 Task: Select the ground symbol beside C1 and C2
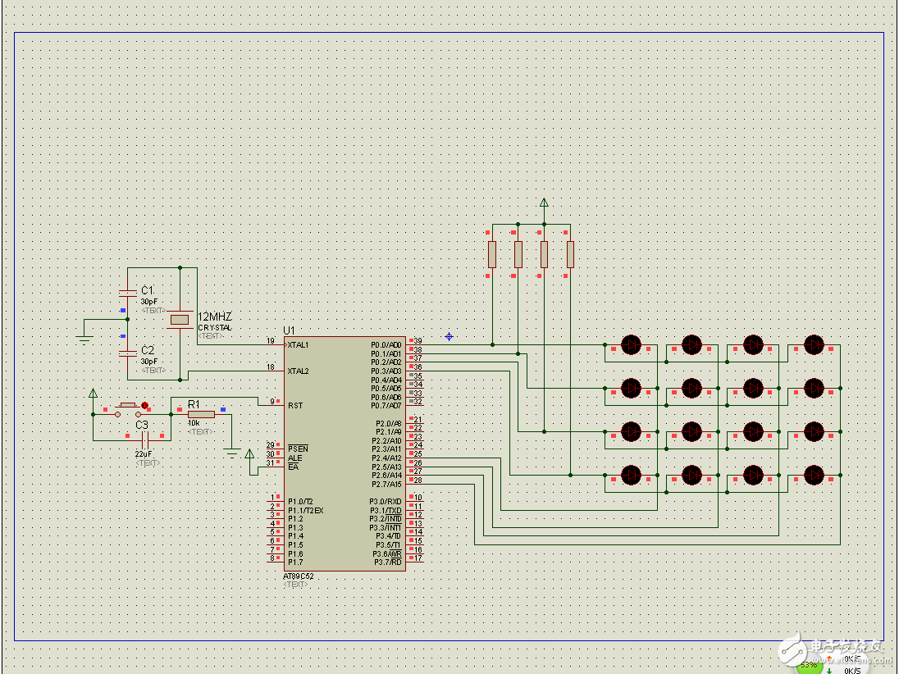pyautogui.click(x=84, y=339)
